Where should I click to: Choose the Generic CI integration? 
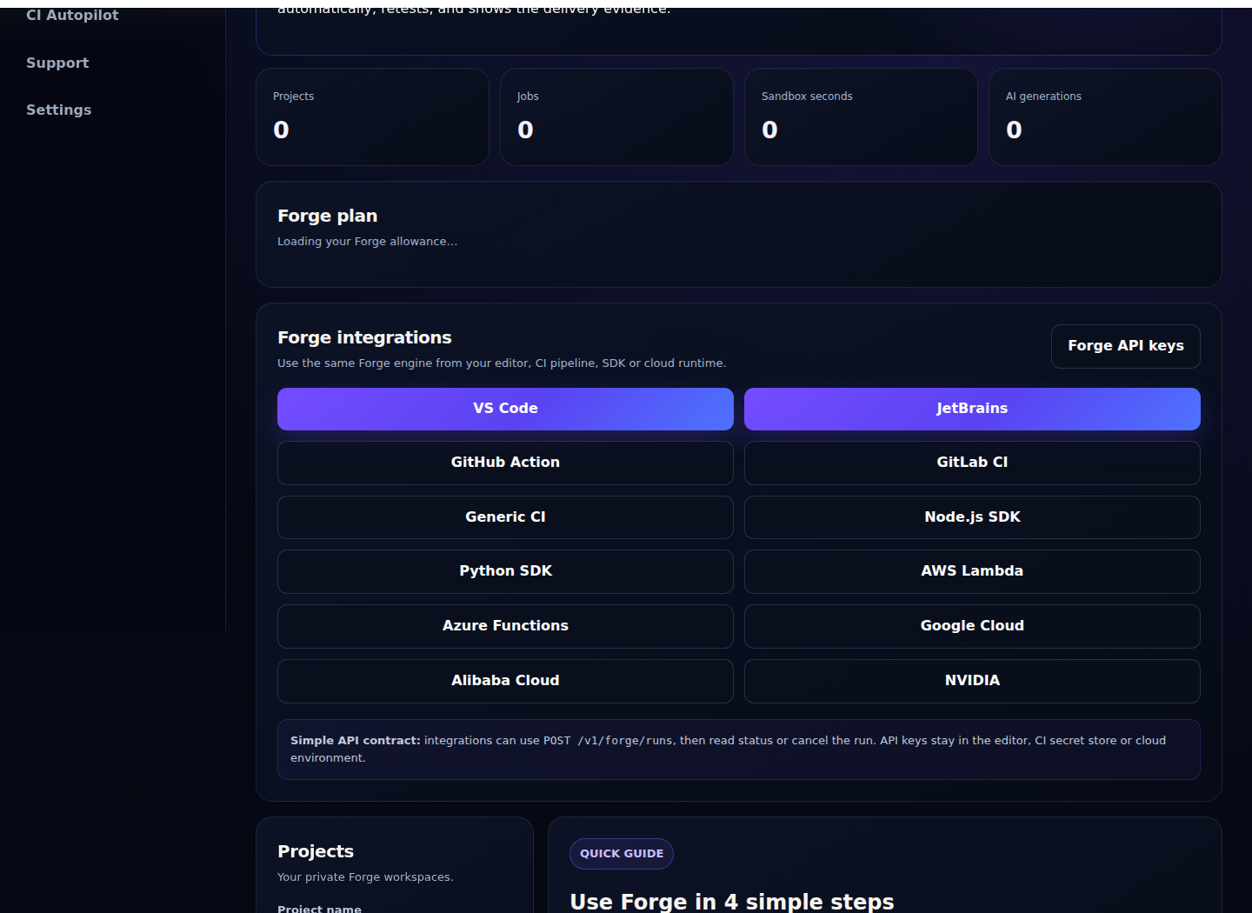[x=505, y=517]
